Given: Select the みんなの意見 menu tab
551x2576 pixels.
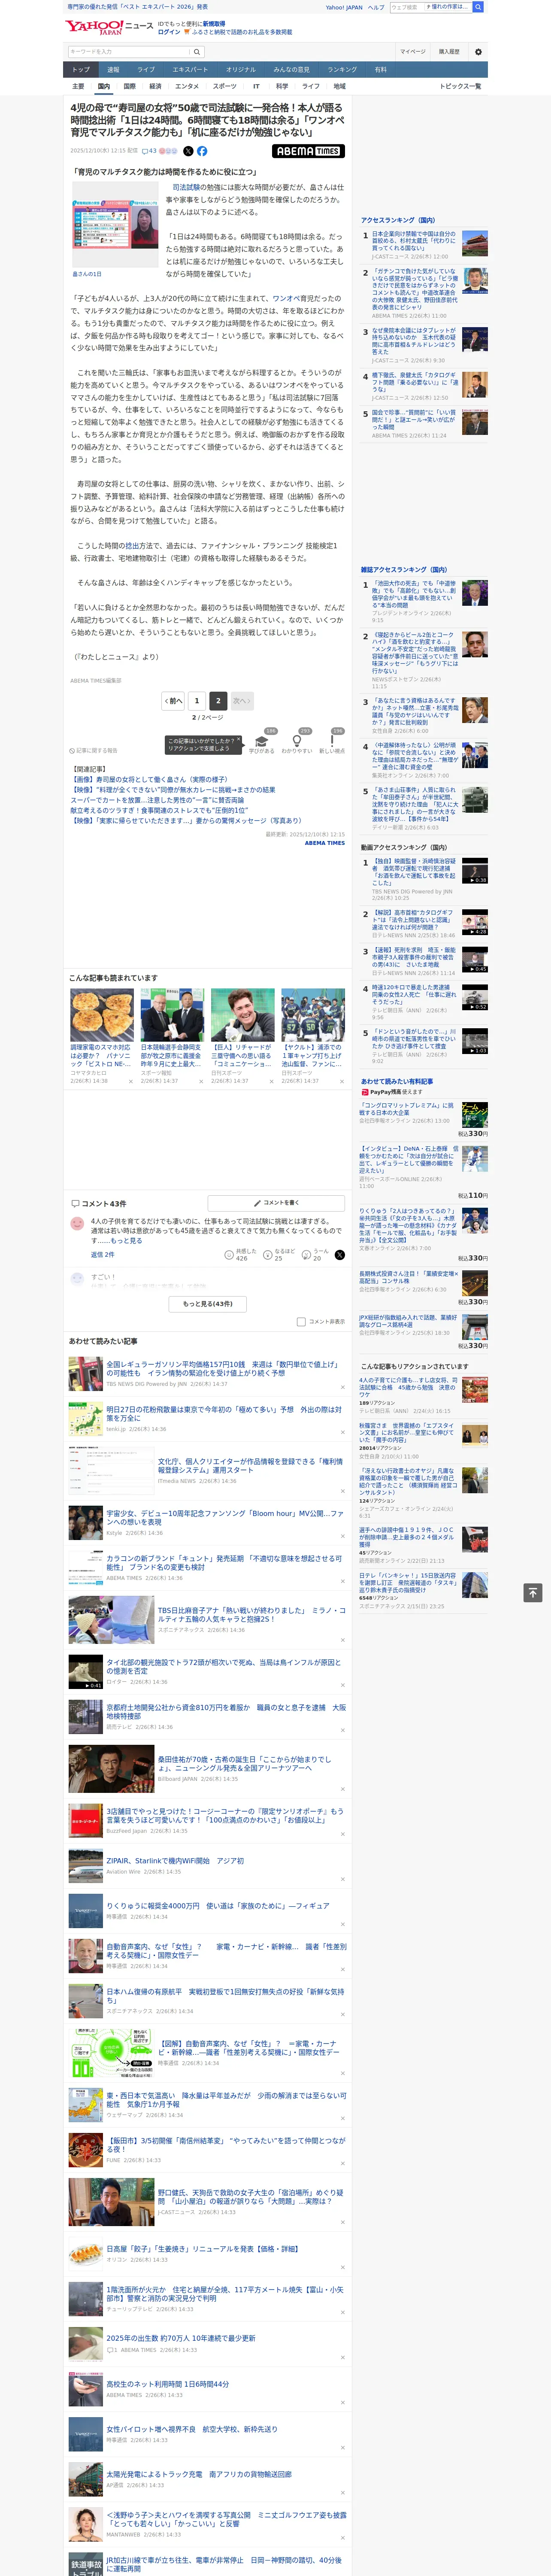Looking at the screenshot, I should 291,69.
